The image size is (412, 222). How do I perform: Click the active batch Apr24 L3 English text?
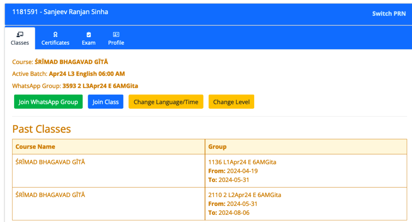pos(87,74)
